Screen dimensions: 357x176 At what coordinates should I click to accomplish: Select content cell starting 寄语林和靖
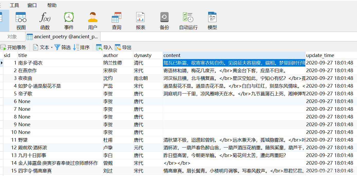pos(234,71)
